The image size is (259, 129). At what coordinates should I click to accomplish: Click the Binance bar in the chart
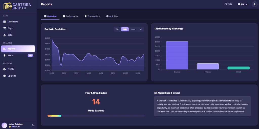177,55
